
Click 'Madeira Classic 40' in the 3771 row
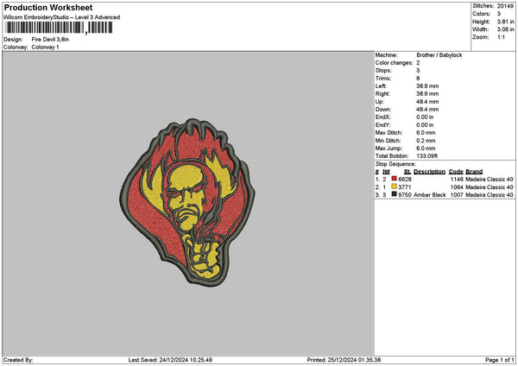[x=490, y=187]
